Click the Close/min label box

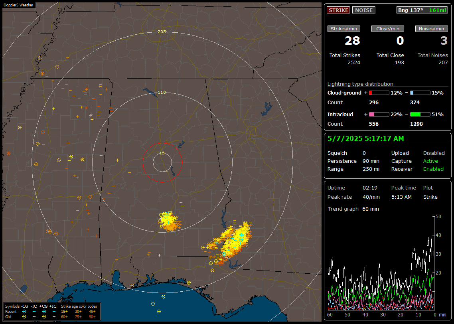click(x=388, y=29)
